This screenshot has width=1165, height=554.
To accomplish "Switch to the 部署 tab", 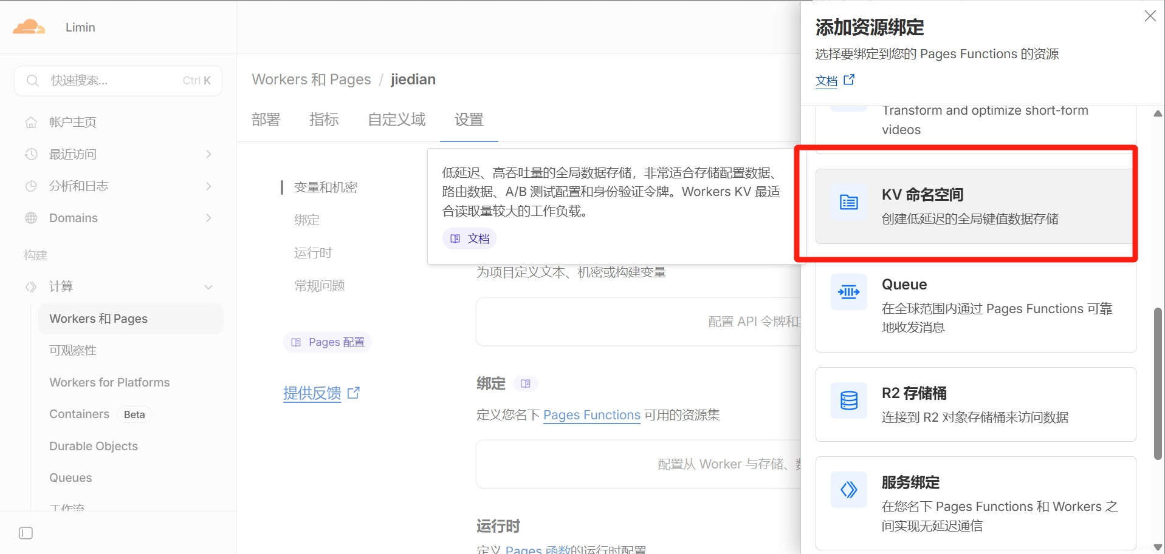I will 266,120.
